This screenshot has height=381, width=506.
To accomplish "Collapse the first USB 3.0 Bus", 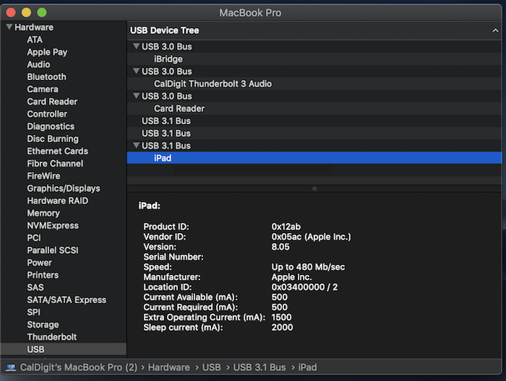I will coord(137,46).
